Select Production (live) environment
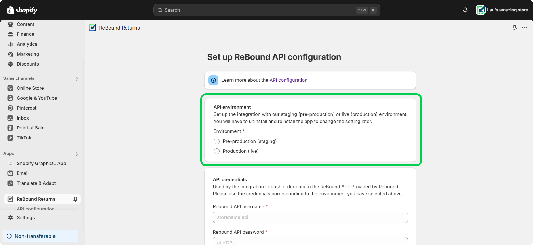This screenshot has width=533, height=245. 217,151
